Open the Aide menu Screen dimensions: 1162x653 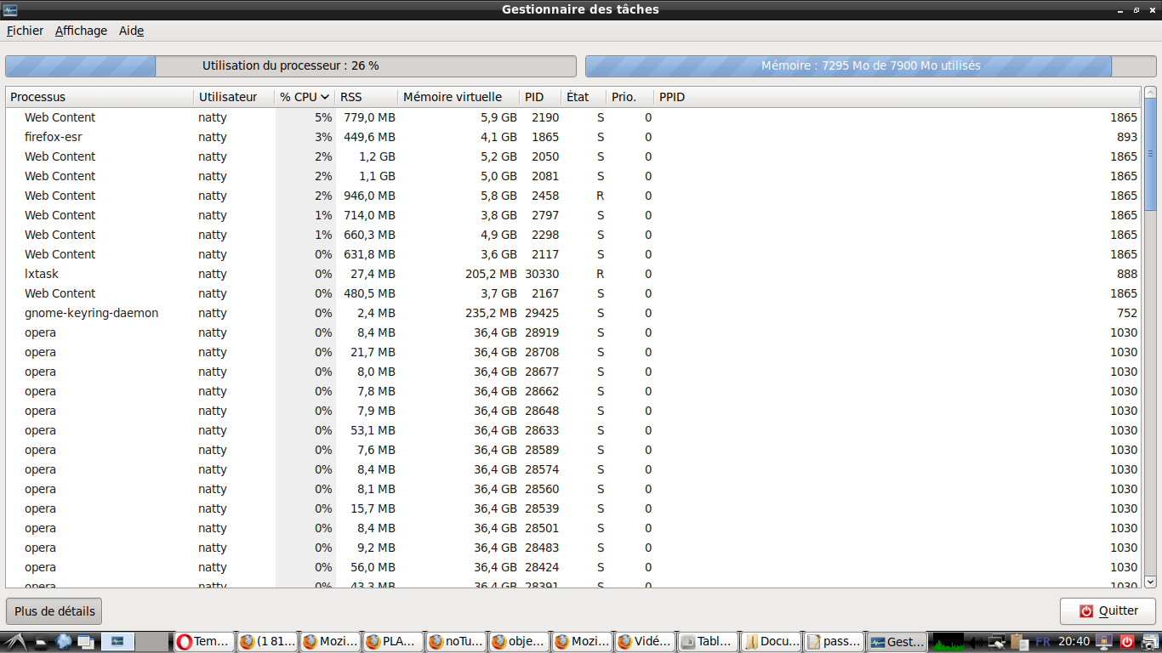(x=131, y=31)
